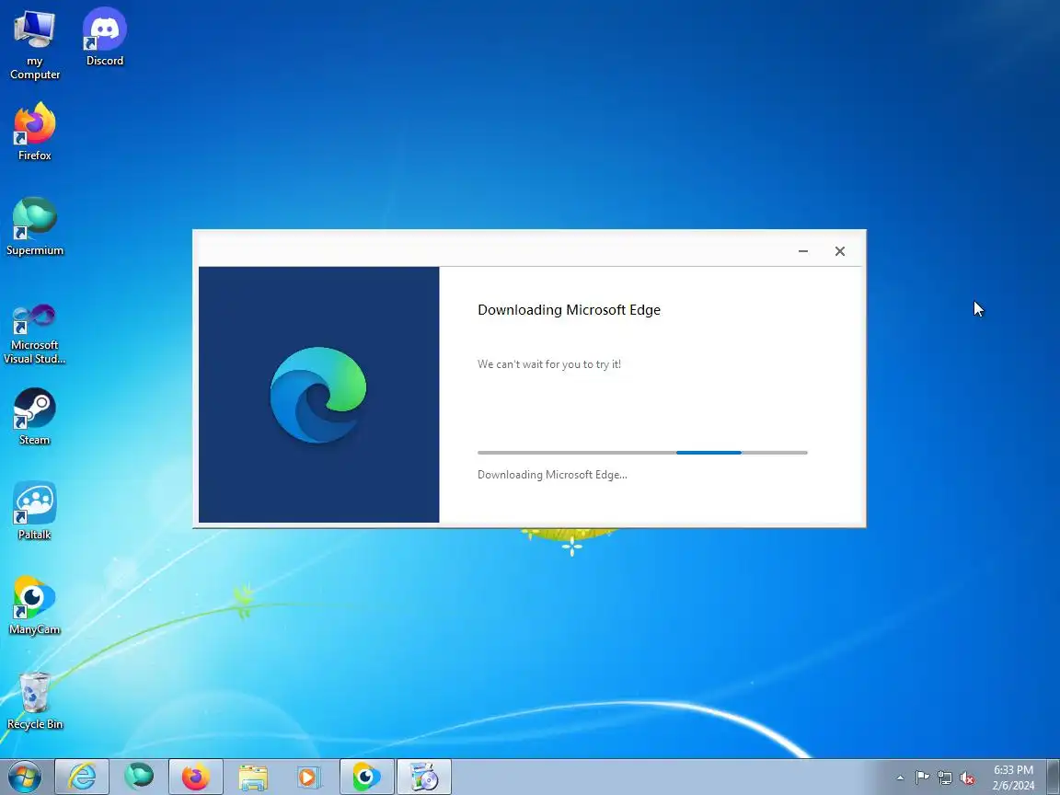The width and height of the screenshot is (1060, 795).
Task: Click the Microsoft Edge logo image
Action: [x=318, y=395]
